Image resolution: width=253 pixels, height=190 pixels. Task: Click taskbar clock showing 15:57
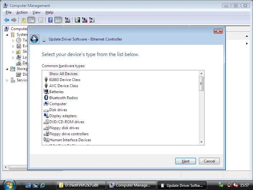pos(244,185)
